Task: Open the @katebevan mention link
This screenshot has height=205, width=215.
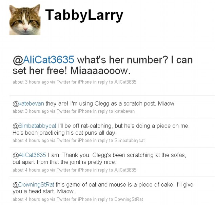Action: (28, 104)
